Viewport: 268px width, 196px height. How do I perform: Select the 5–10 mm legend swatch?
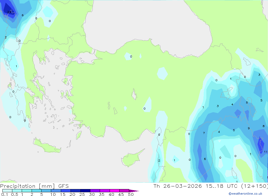click(46, 191)
